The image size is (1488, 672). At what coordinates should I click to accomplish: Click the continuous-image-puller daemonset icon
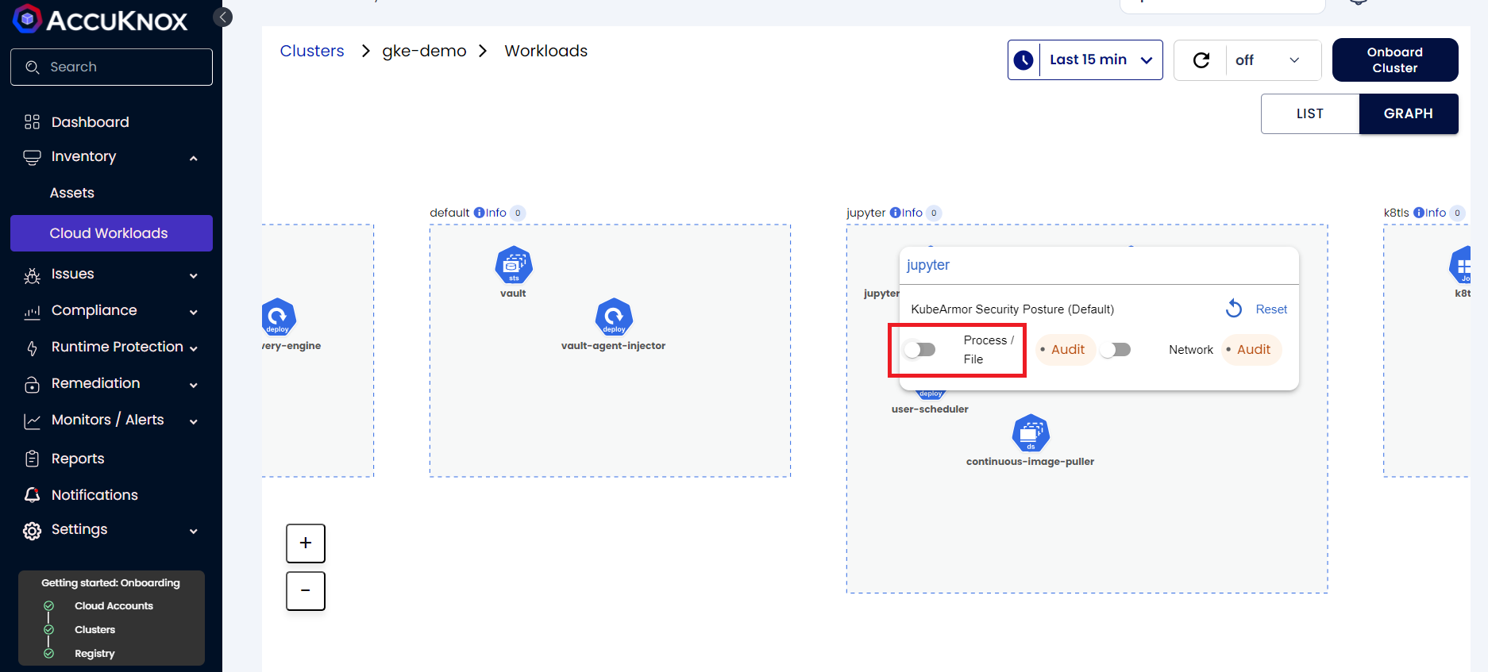click(1031, 433)
